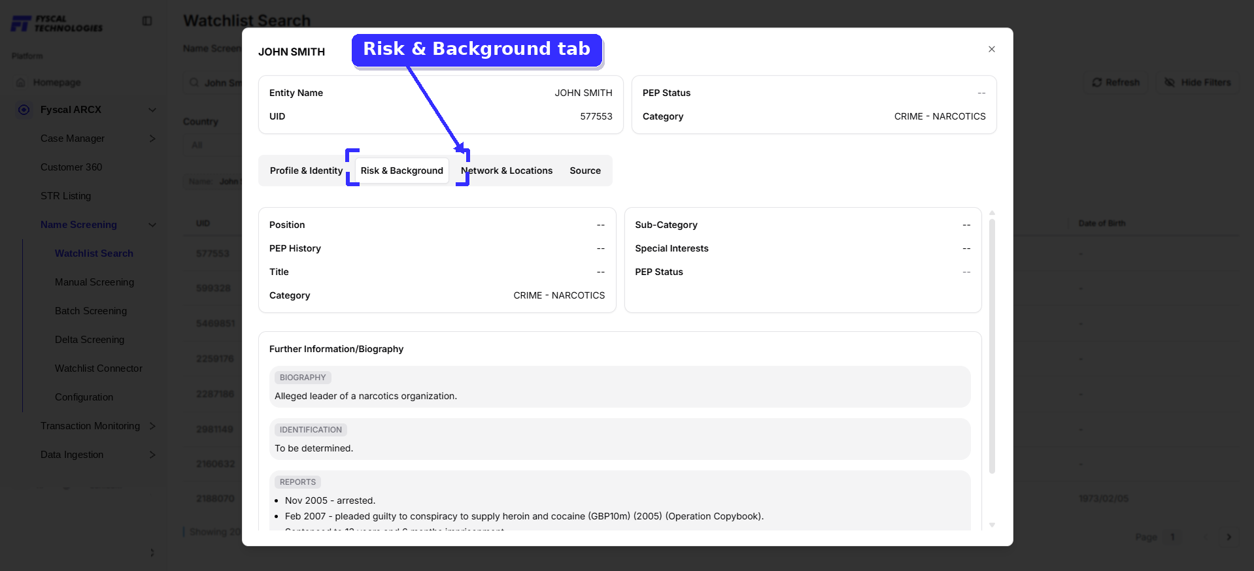Click UID 599328 in the results table
Screen dimensions: 1254x571
213,288
